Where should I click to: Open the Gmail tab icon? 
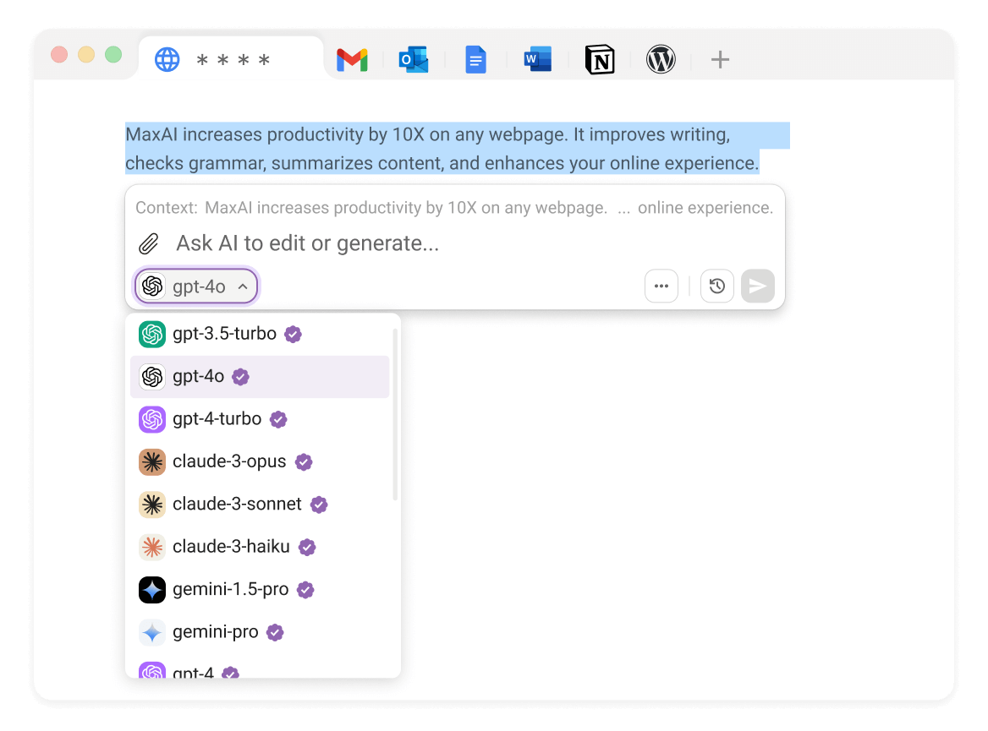[x=352, y=60]
